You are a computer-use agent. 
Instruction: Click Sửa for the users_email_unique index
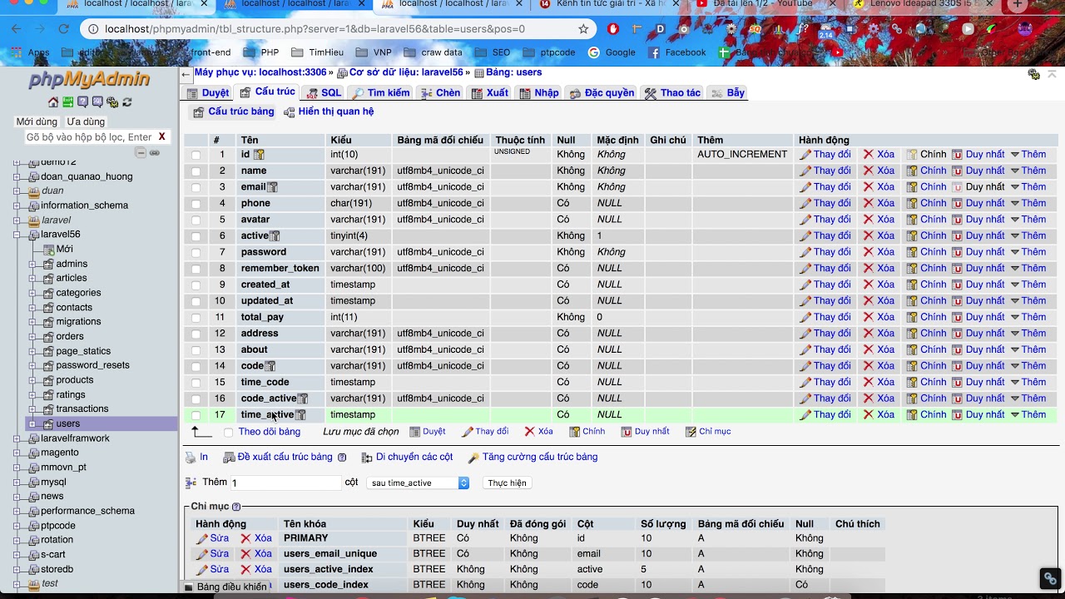click(212, 554)
